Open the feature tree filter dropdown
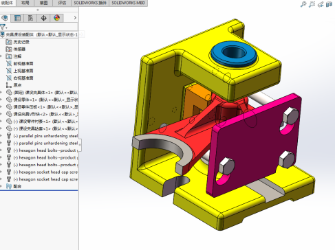The height and width of the screenshot is (250, 335). coord(3,27)
